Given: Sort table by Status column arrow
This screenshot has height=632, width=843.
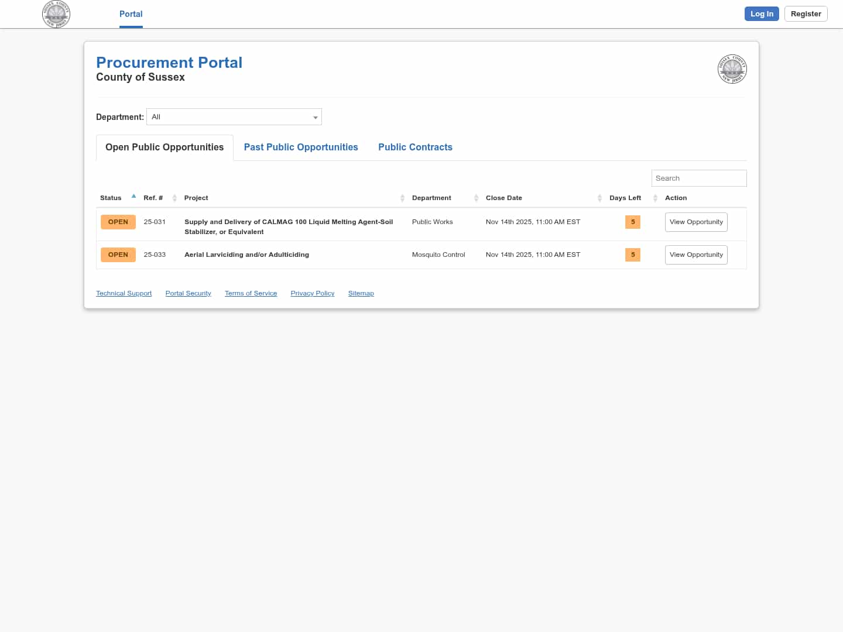Looking at the screenshot, I should pos(133,197).
